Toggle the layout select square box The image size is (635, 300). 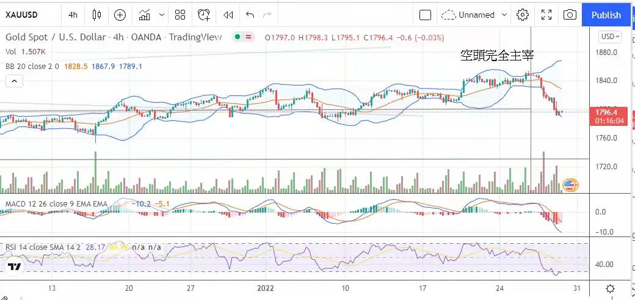pyautogui.click(x=426, y=15)
